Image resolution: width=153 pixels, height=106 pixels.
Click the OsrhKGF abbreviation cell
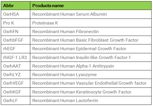coord(16,92)
